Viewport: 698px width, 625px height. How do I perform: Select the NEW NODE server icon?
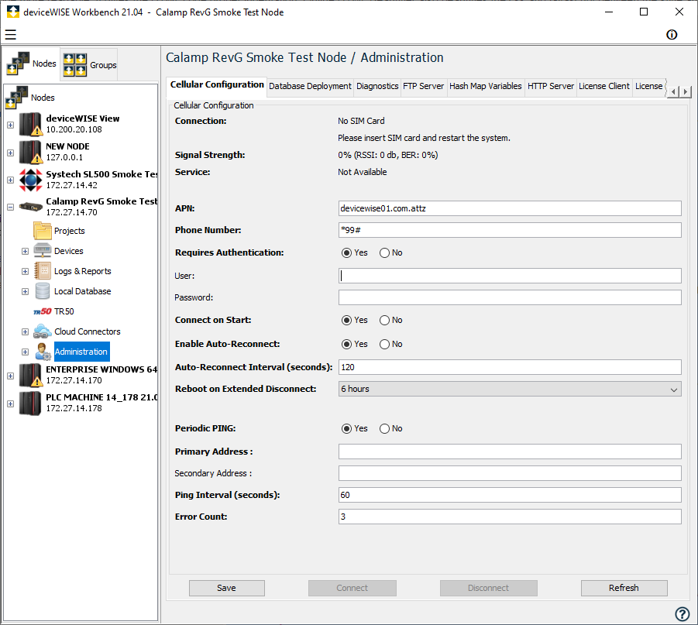(x=30, y=152)
